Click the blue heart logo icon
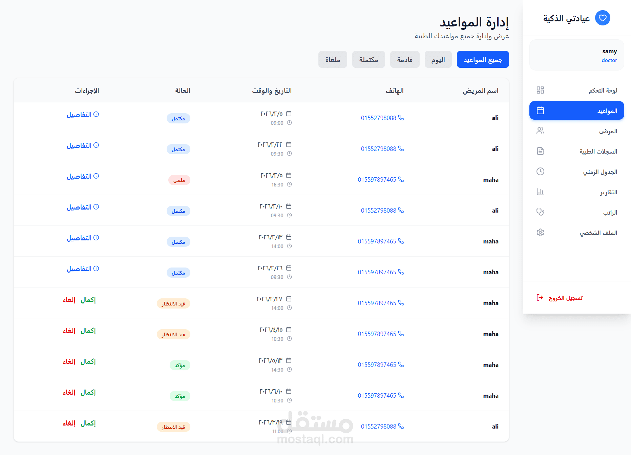The width and height of the screenshot is (631, 455). 603,18
